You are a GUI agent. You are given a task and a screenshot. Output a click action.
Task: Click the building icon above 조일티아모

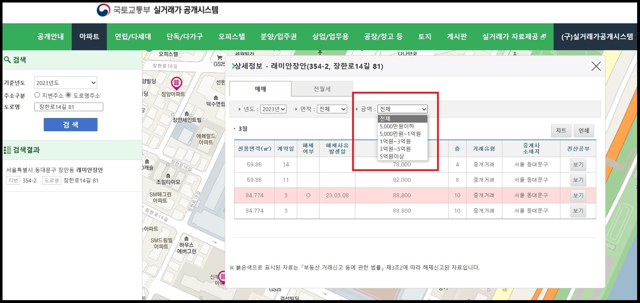168,176
